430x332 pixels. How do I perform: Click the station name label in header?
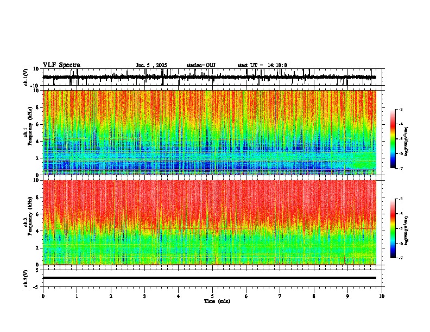click(x=201, y=65)
